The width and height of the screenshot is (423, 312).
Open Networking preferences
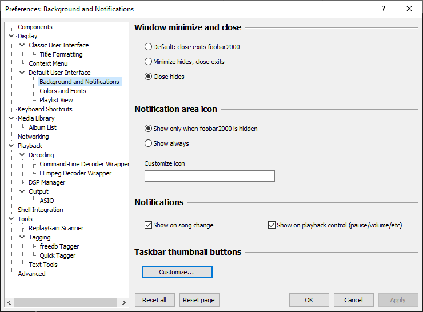pos(33,137)
